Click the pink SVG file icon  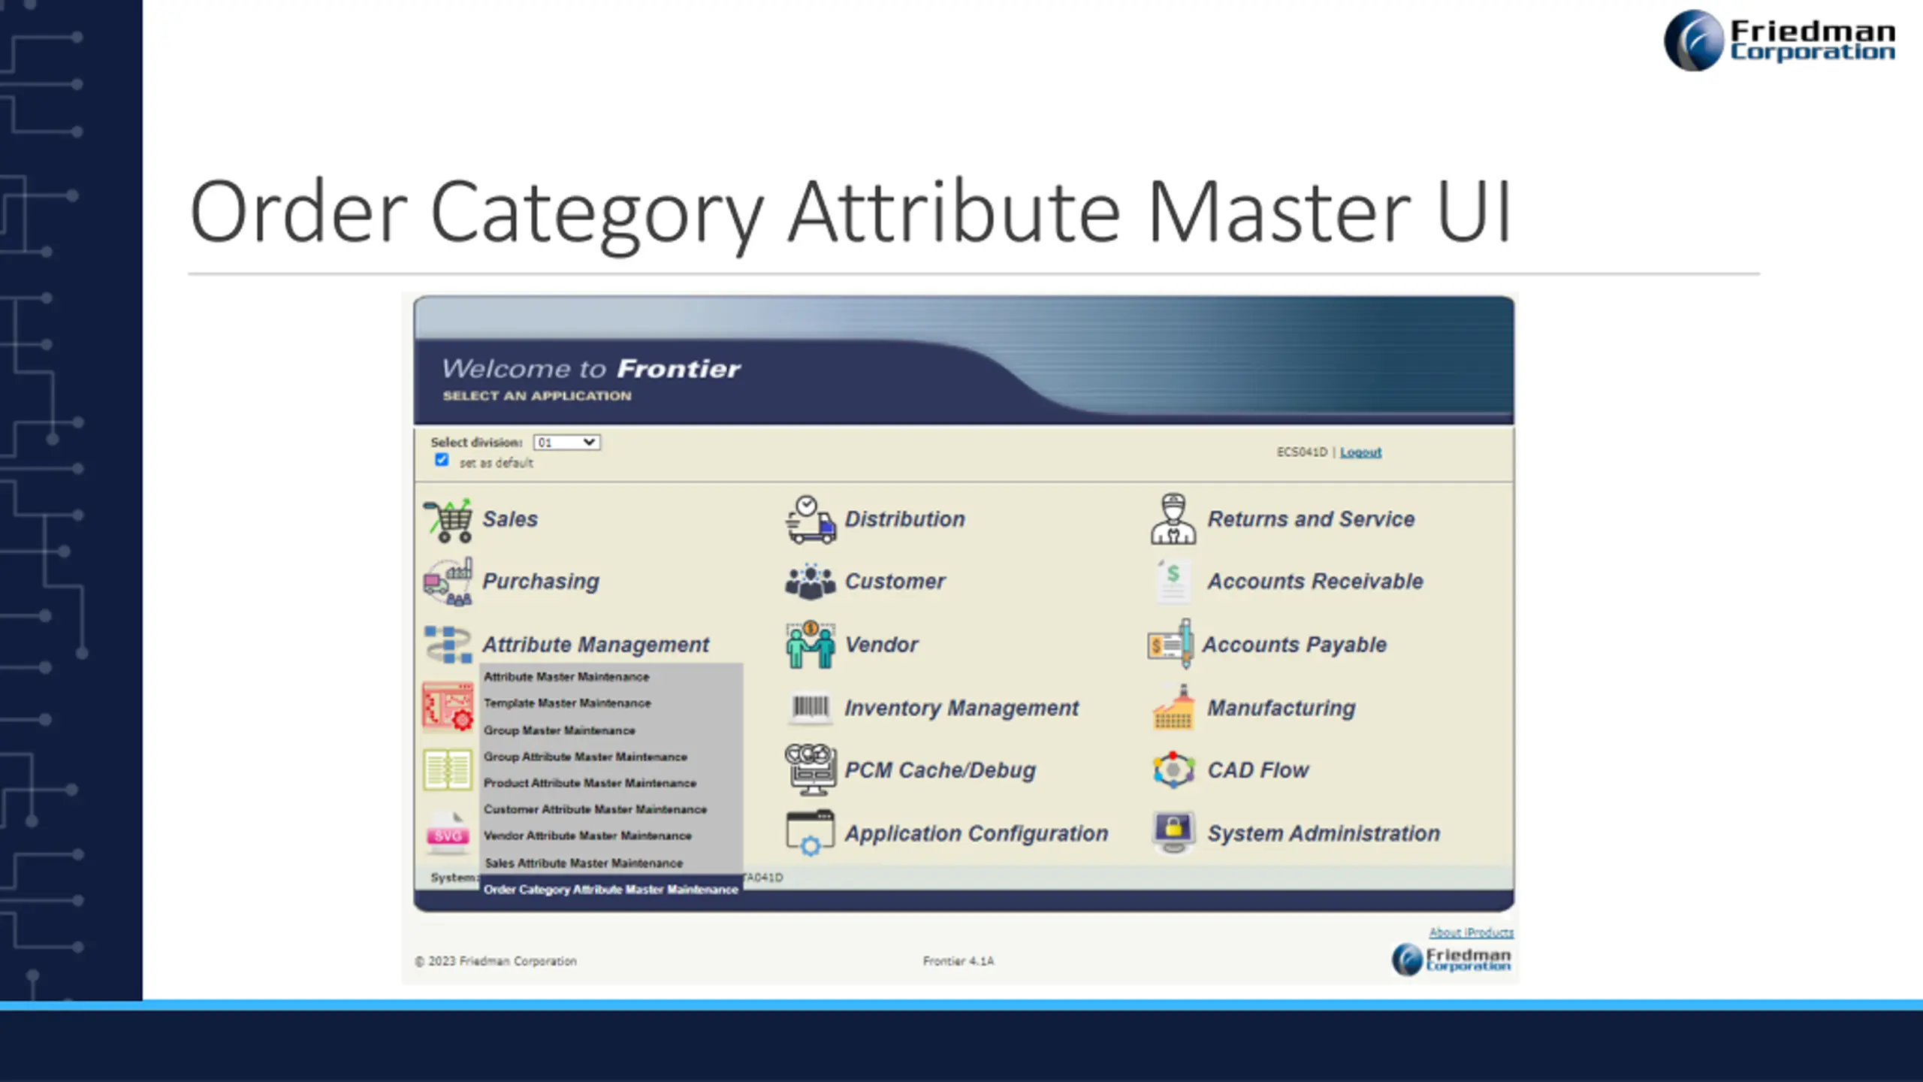click(448, 833)
